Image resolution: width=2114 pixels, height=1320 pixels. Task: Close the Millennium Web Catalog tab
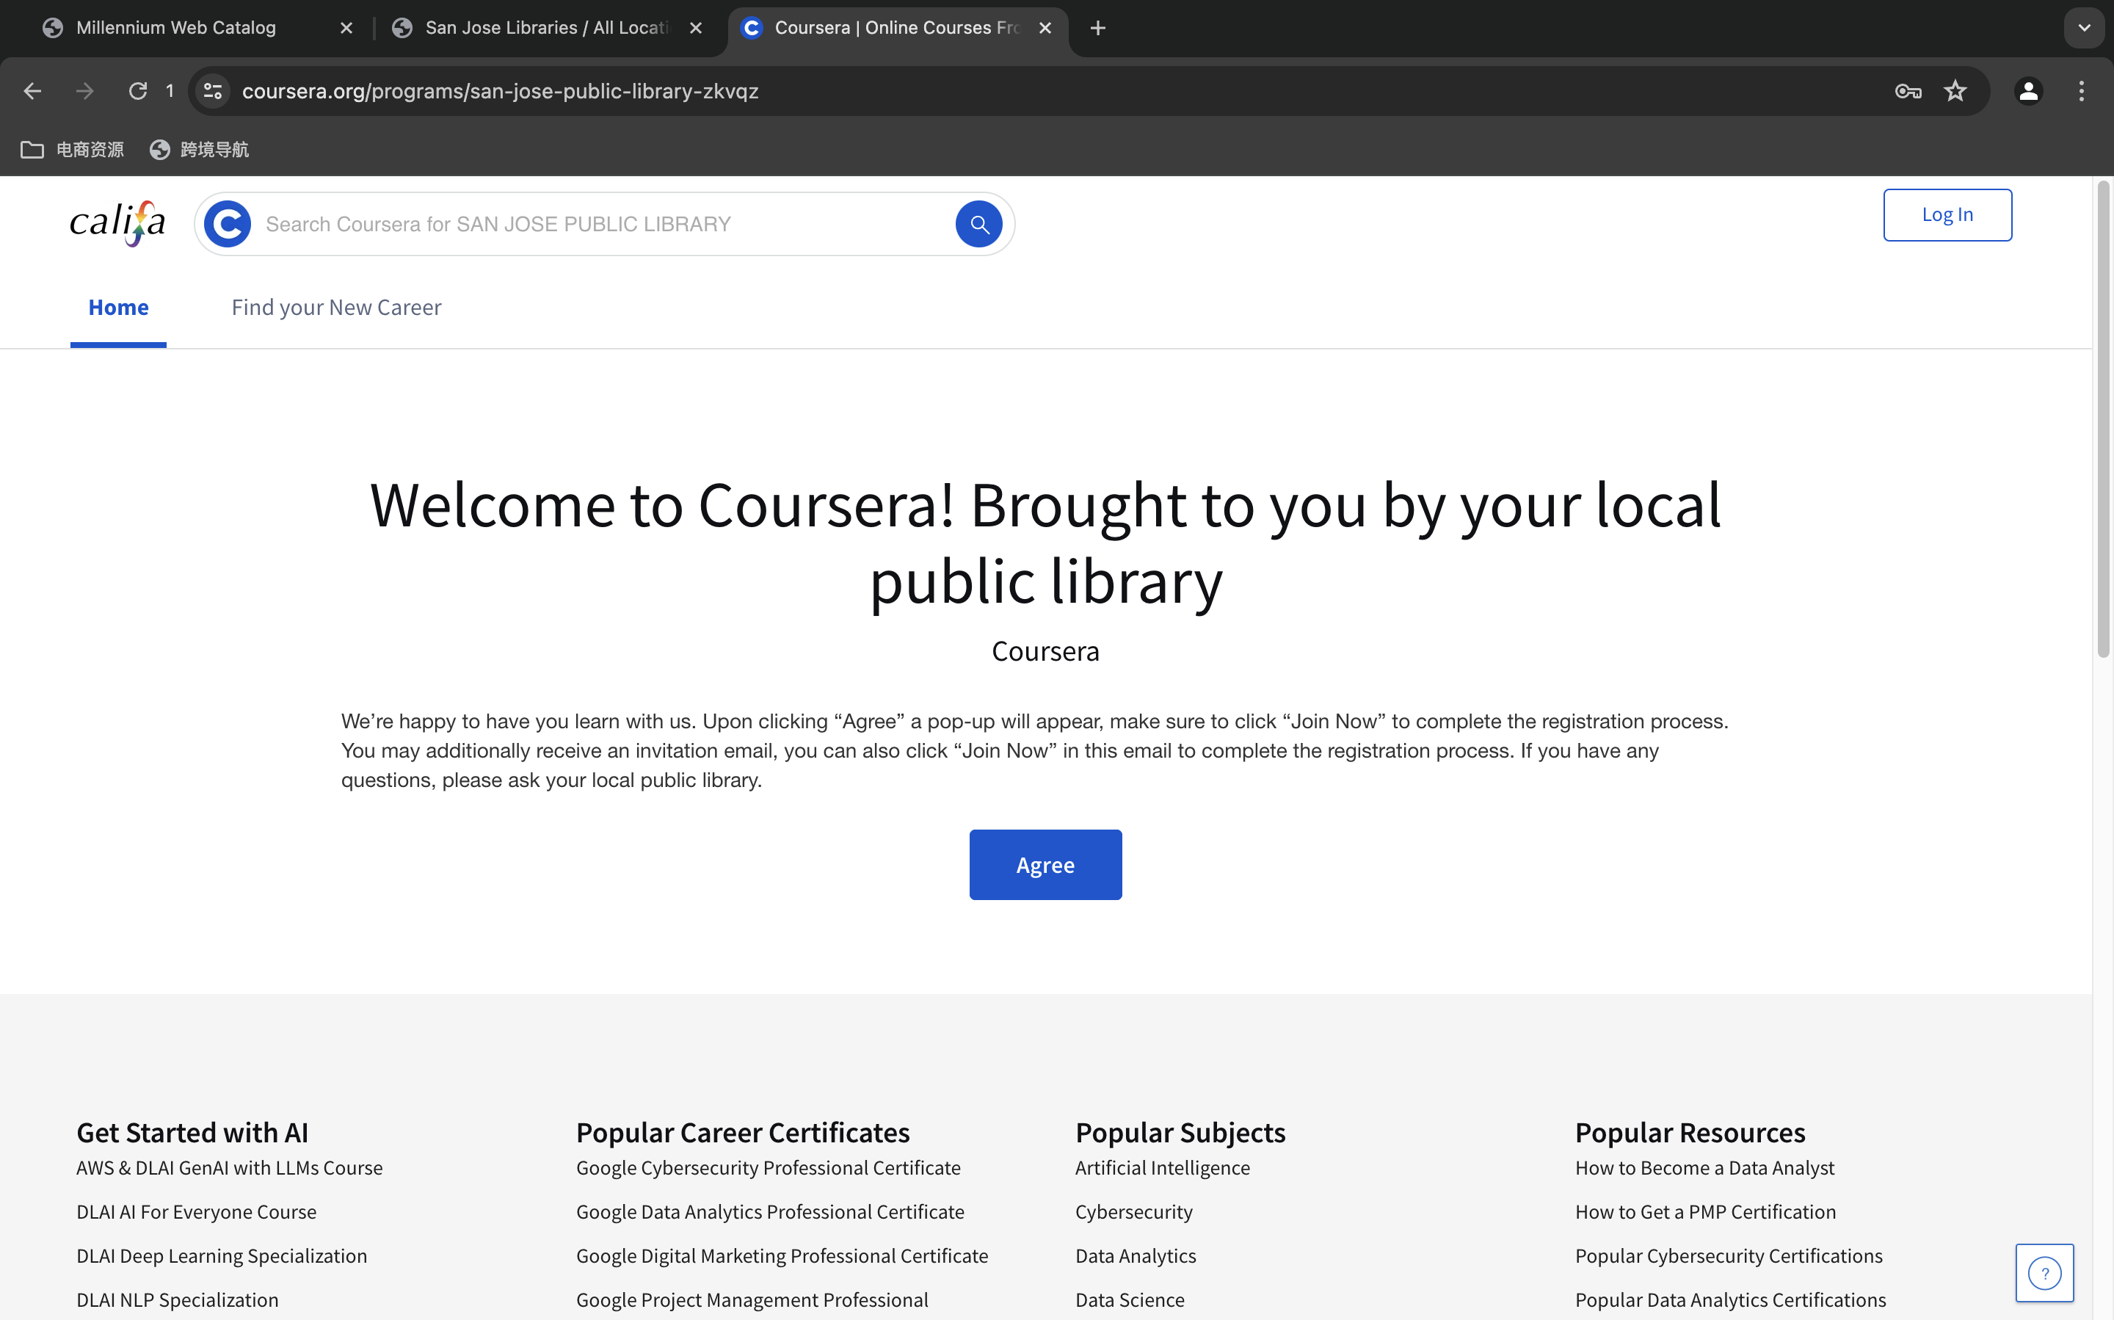click(x=346, y=28)
